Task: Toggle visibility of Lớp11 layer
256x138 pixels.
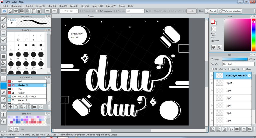Action: pos(212,83)
